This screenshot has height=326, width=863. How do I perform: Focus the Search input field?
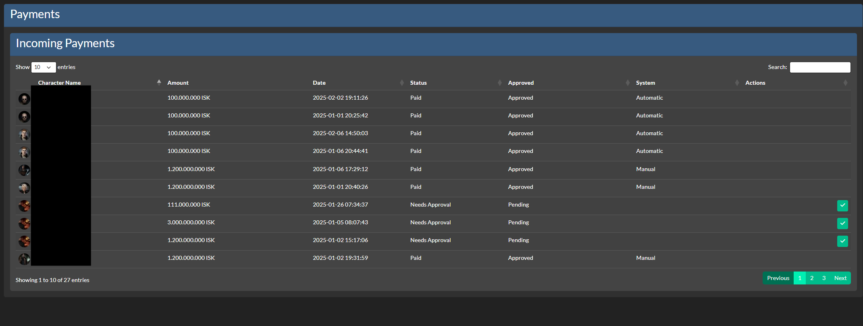coord(820,67)
